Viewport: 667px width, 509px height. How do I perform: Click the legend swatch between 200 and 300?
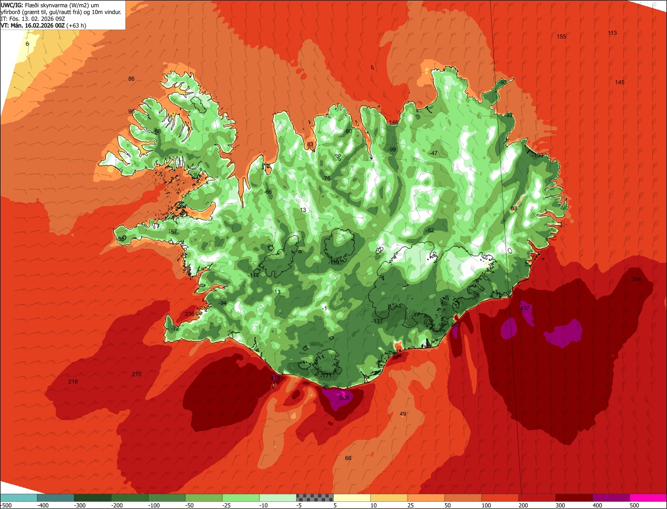point(536,498)
